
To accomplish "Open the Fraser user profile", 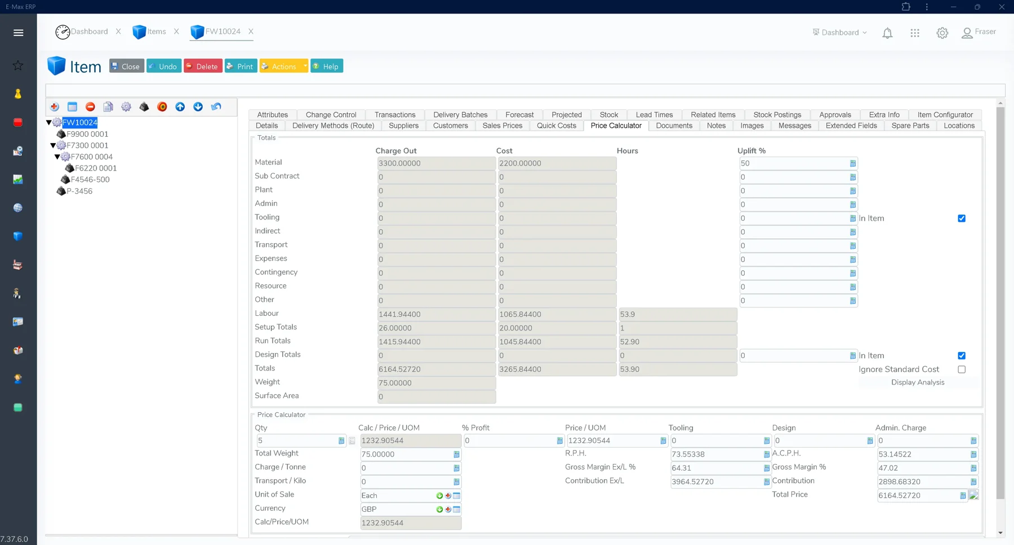I will (x=979, y=32).
